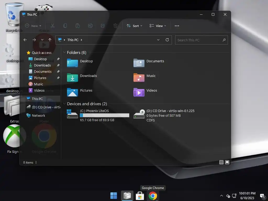Click the C: drive usage bar
The height and width of the screenshot is (201, 268).
(x=105, y=115)
